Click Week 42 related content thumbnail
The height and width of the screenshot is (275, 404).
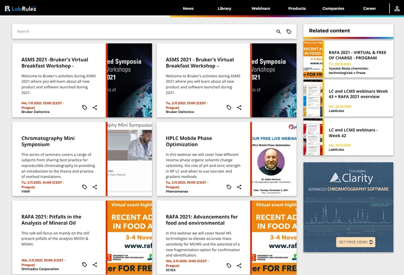[x=313, y=137]
